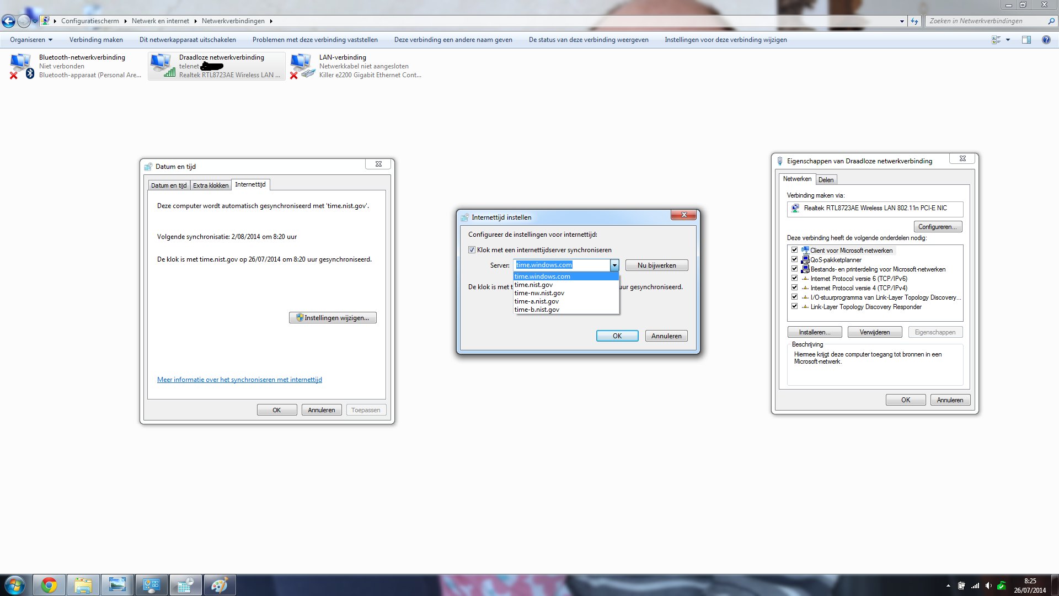
Task: Choose time.nist.gov from server list
Action: [534, 285]
